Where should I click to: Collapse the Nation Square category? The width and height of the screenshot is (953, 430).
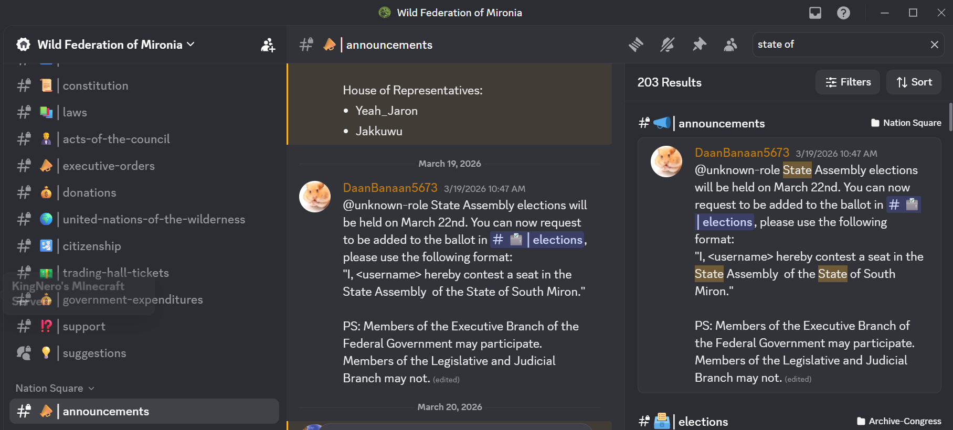[x=55, y=388]
